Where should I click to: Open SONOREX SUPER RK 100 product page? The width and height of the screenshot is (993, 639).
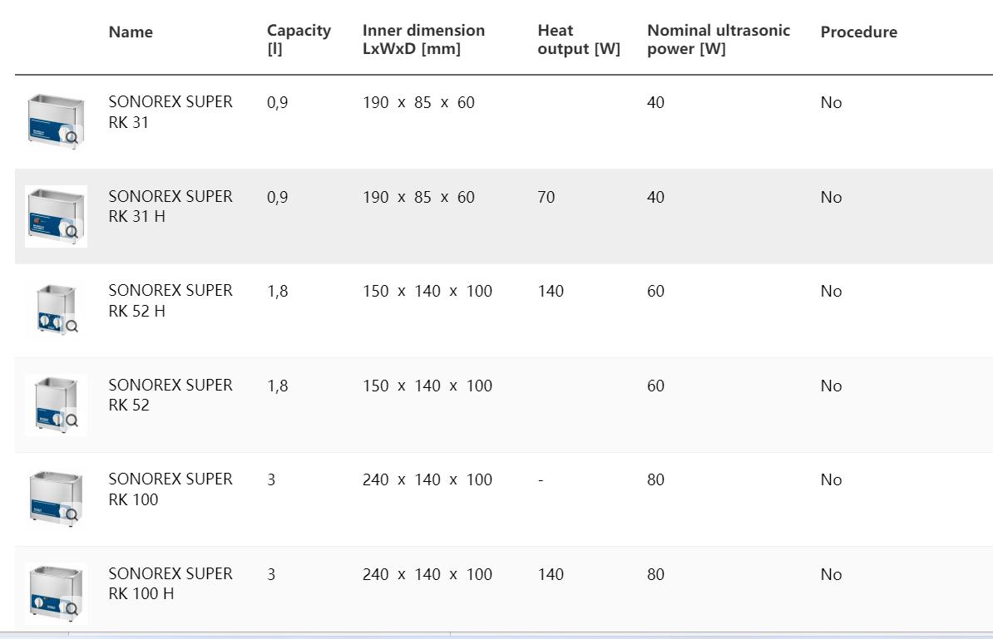[170, 489]
